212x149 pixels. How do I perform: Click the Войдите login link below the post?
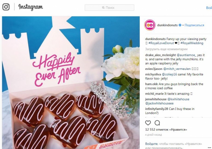click(x=151, y=144)
